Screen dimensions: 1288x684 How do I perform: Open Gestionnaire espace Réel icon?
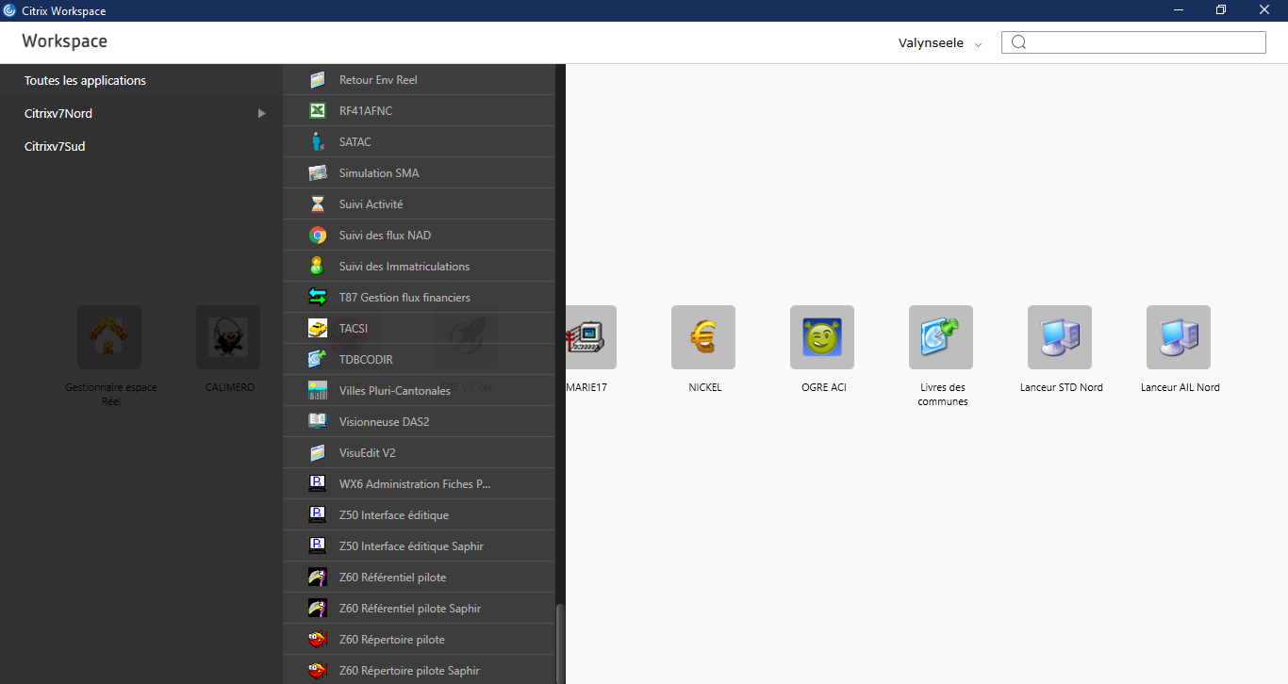[x=109, y=337]
